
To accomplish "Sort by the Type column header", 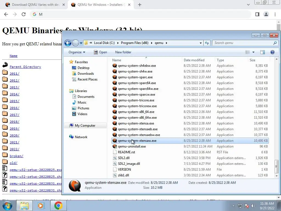I will pyautogui.click(x=220, y=60).
